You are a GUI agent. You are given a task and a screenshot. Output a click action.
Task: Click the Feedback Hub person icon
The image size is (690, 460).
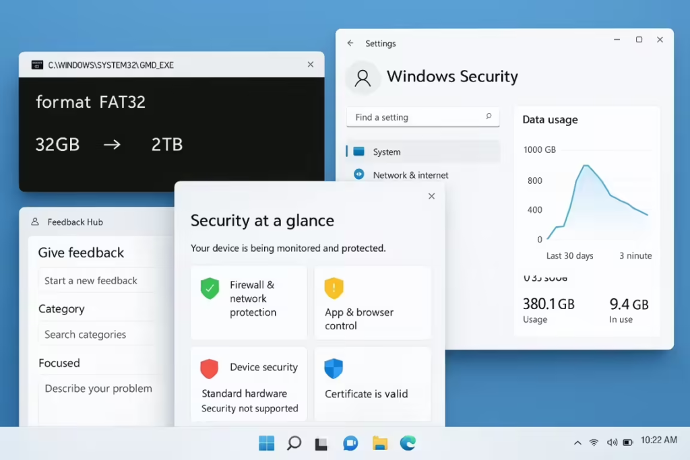34,222
